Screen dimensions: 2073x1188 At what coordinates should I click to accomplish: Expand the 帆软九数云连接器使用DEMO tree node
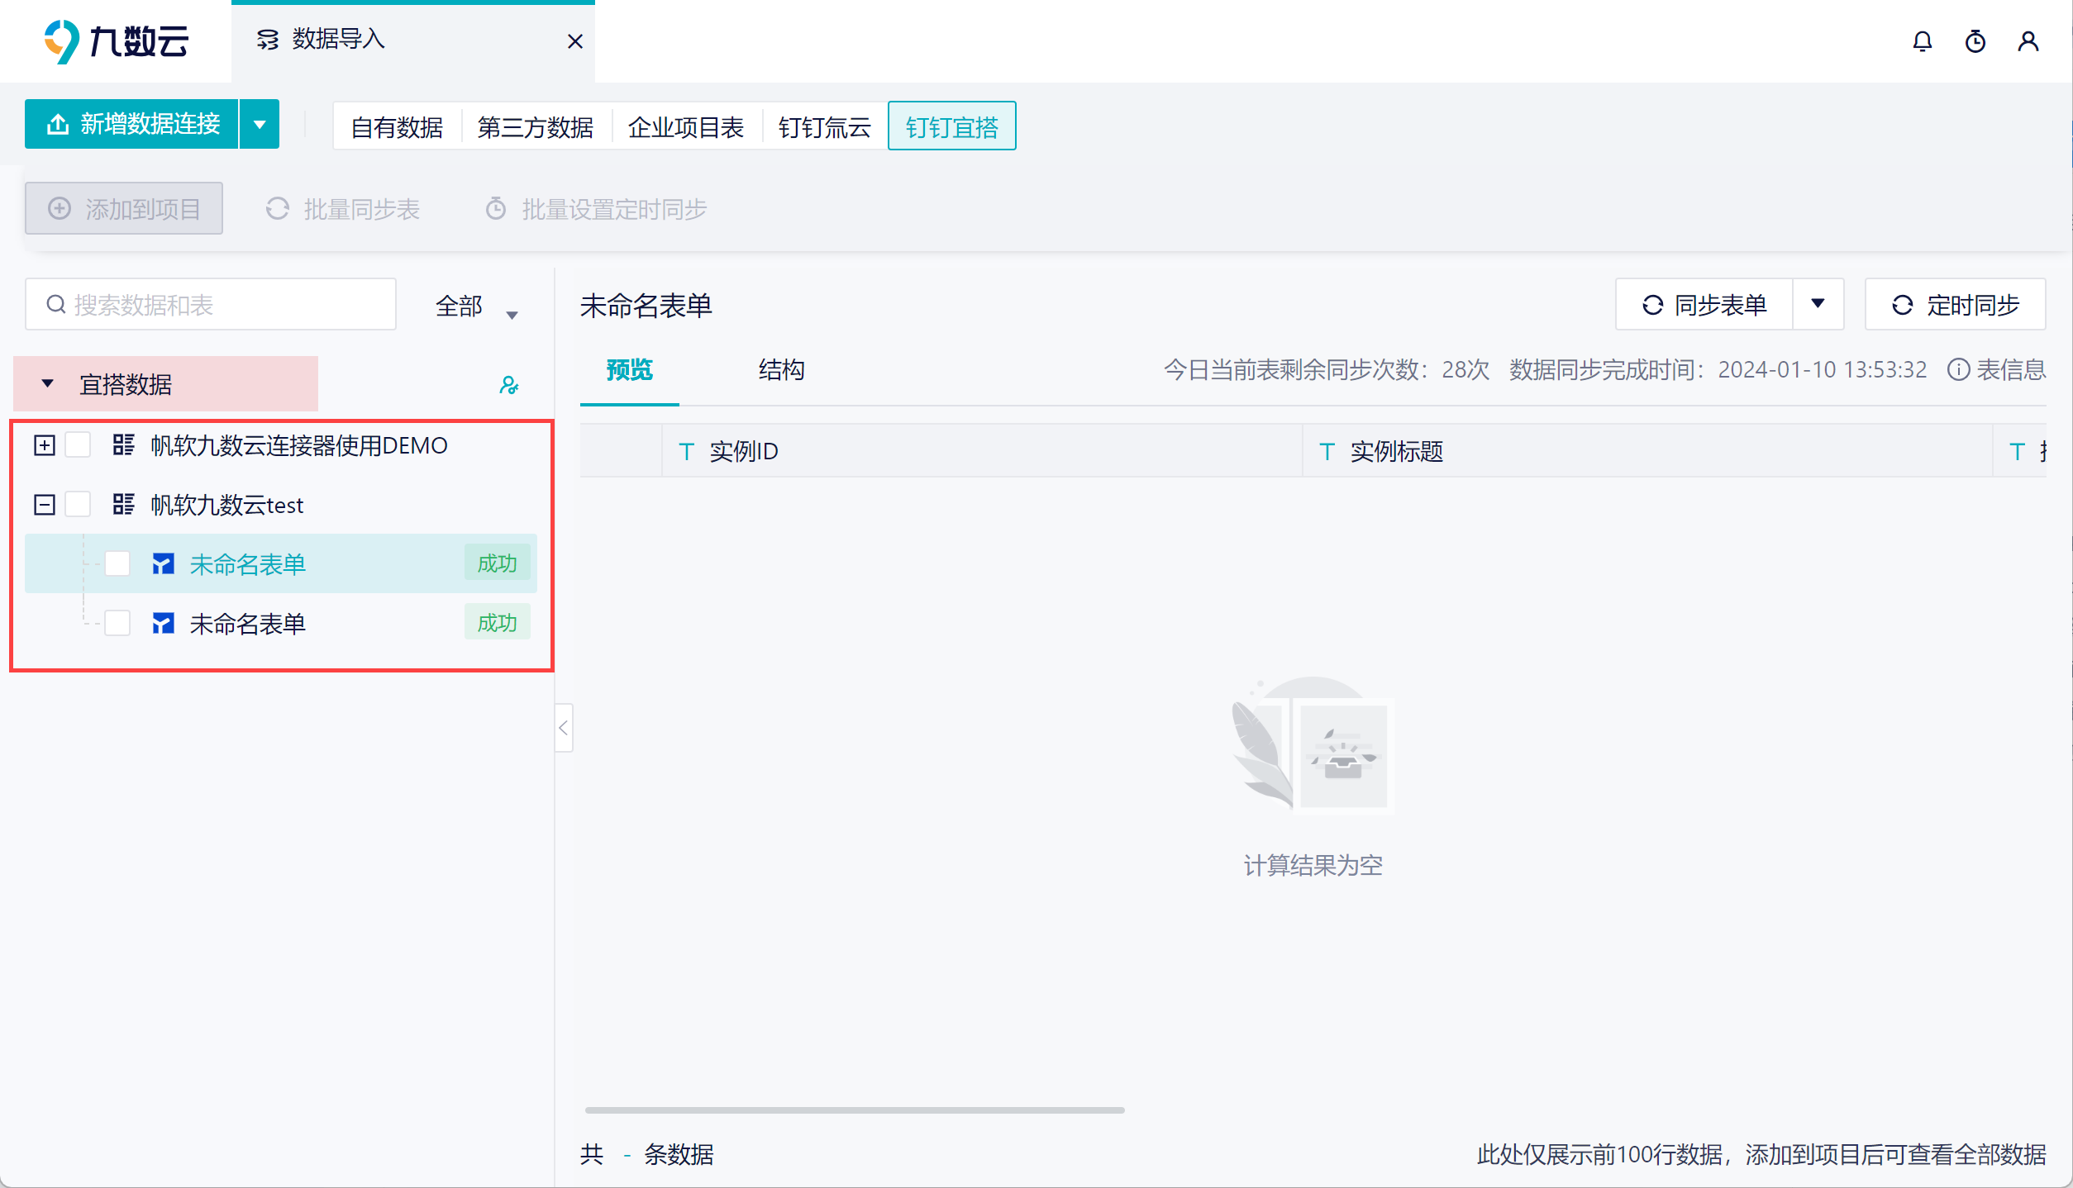[45, 445]
